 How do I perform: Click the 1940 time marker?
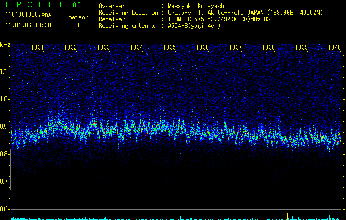(x=334, y=48)
